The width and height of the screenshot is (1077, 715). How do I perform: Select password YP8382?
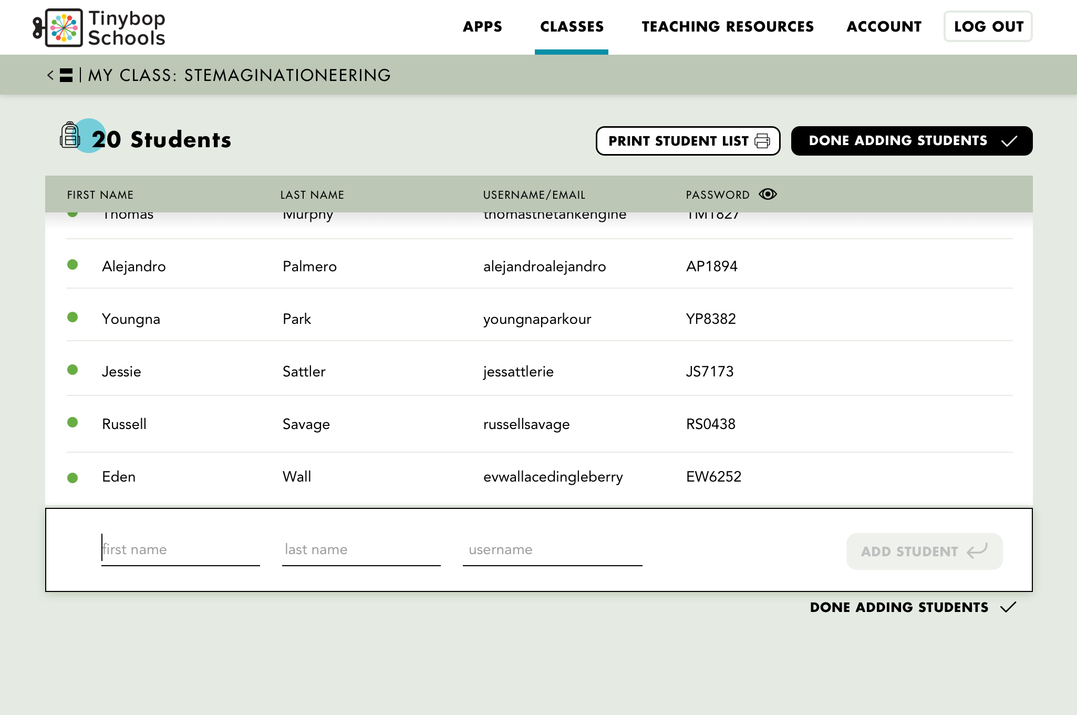(x=711, y=319)
